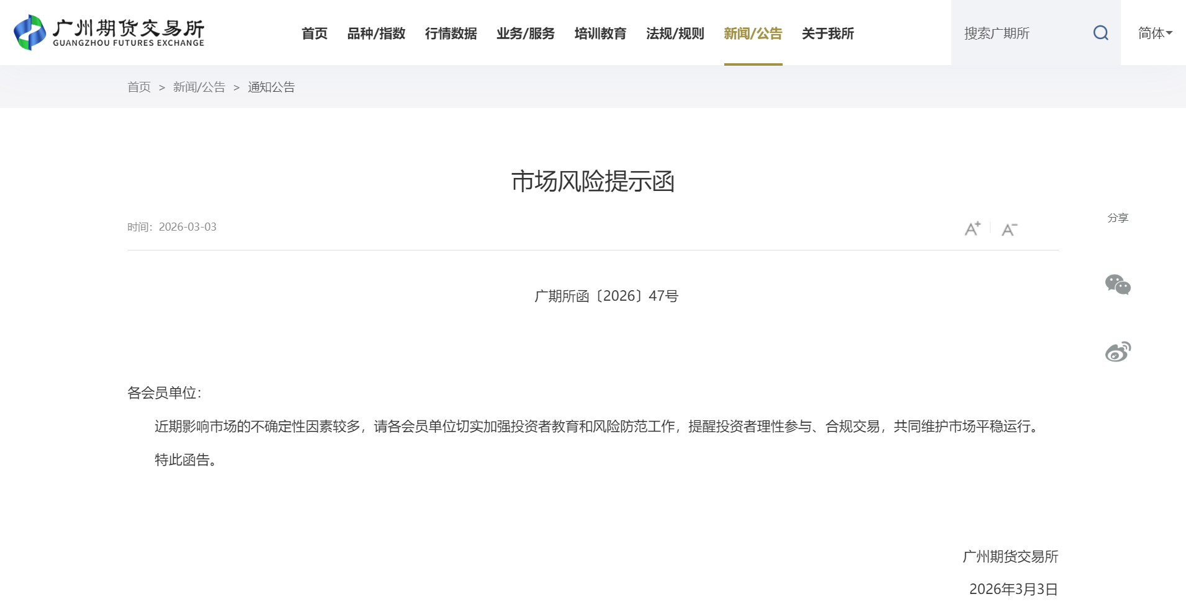This screenshot has height=607, width=1186.
Task: Open the 品种/指数 menu
Action: [376, 33]
